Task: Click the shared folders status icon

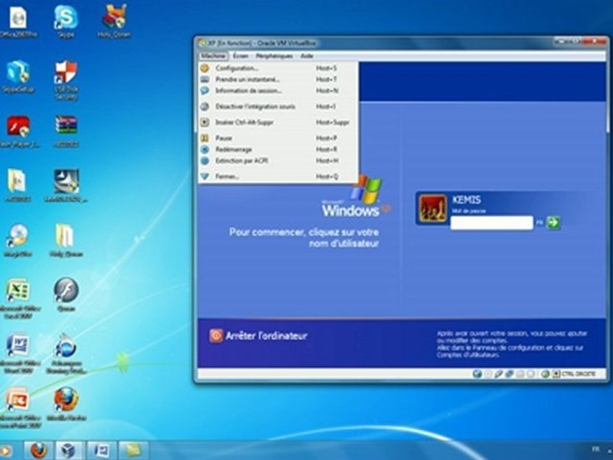Action: [x=520, y=374]
